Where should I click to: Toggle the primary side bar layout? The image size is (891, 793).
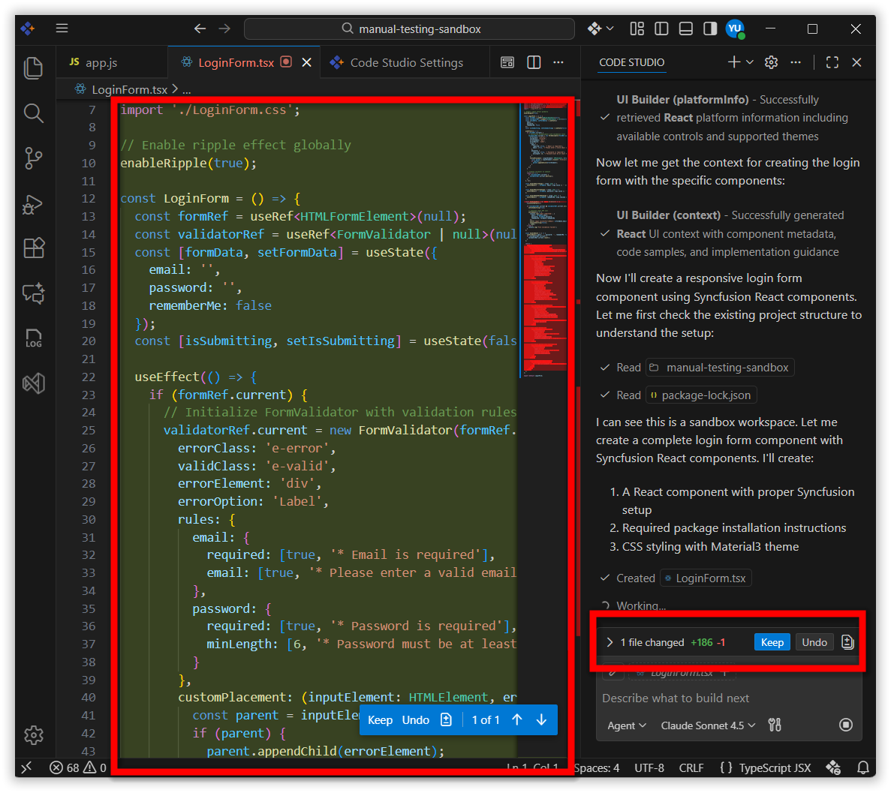(x=661, y=29)
